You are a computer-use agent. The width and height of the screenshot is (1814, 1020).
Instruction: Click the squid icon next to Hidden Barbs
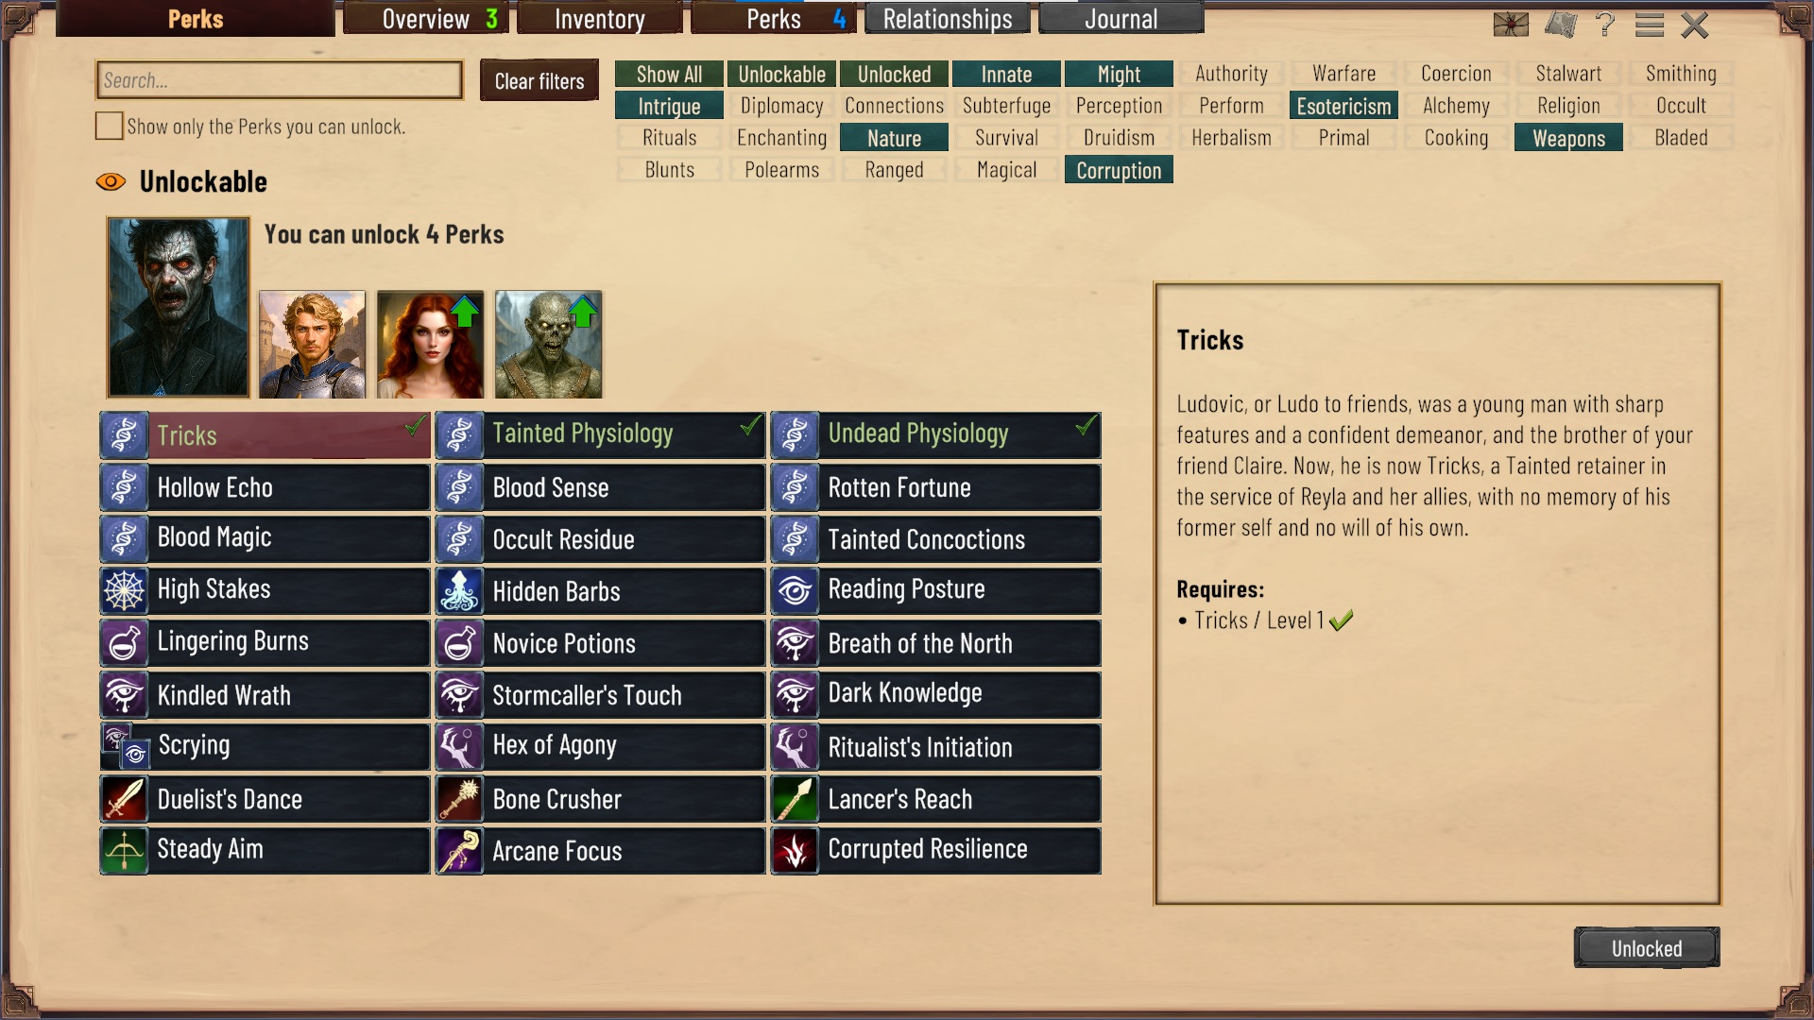459,591
